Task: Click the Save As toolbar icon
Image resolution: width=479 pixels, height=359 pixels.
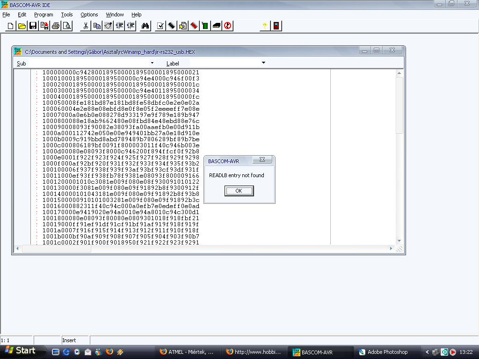Action: click(44, 26)
